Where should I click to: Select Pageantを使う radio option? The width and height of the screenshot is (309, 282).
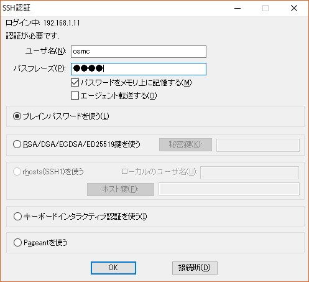(17, 242)
